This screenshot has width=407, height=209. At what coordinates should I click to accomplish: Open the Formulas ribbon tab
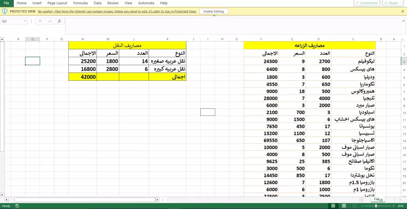tap(81, 3)
